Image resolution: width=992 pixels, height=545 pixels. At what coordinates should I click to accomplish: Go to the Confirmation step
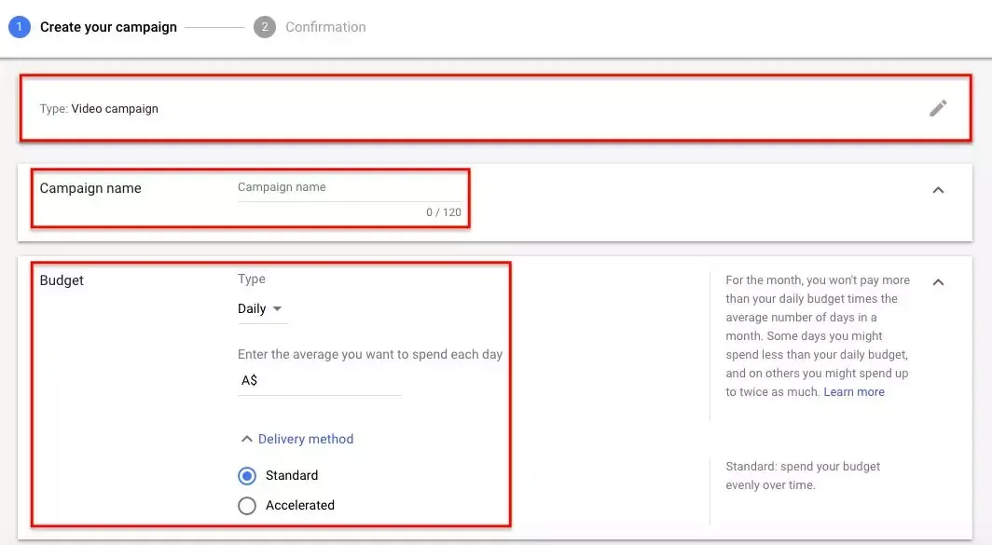point(325,27)
